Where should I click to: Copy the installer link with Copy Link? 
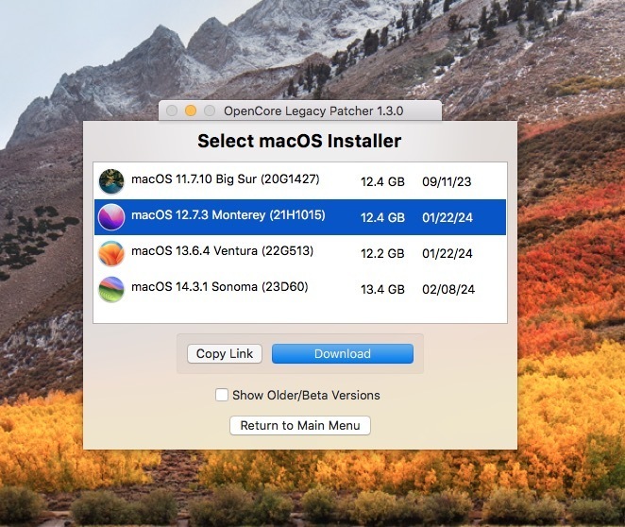(x=225, y=353)
